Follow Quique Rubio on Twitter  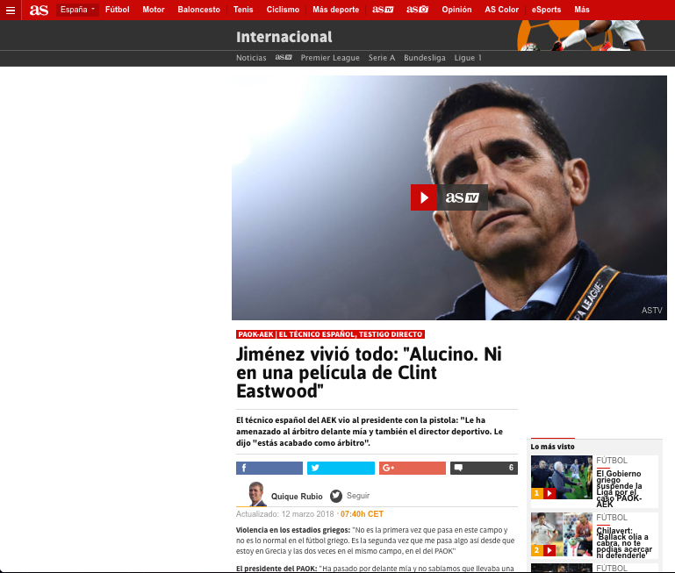[350, 496]
